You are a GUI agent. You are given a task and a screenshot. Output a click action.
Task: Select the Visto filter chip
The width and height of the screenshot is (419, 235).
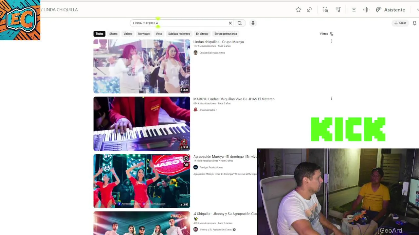pos(159,34)
